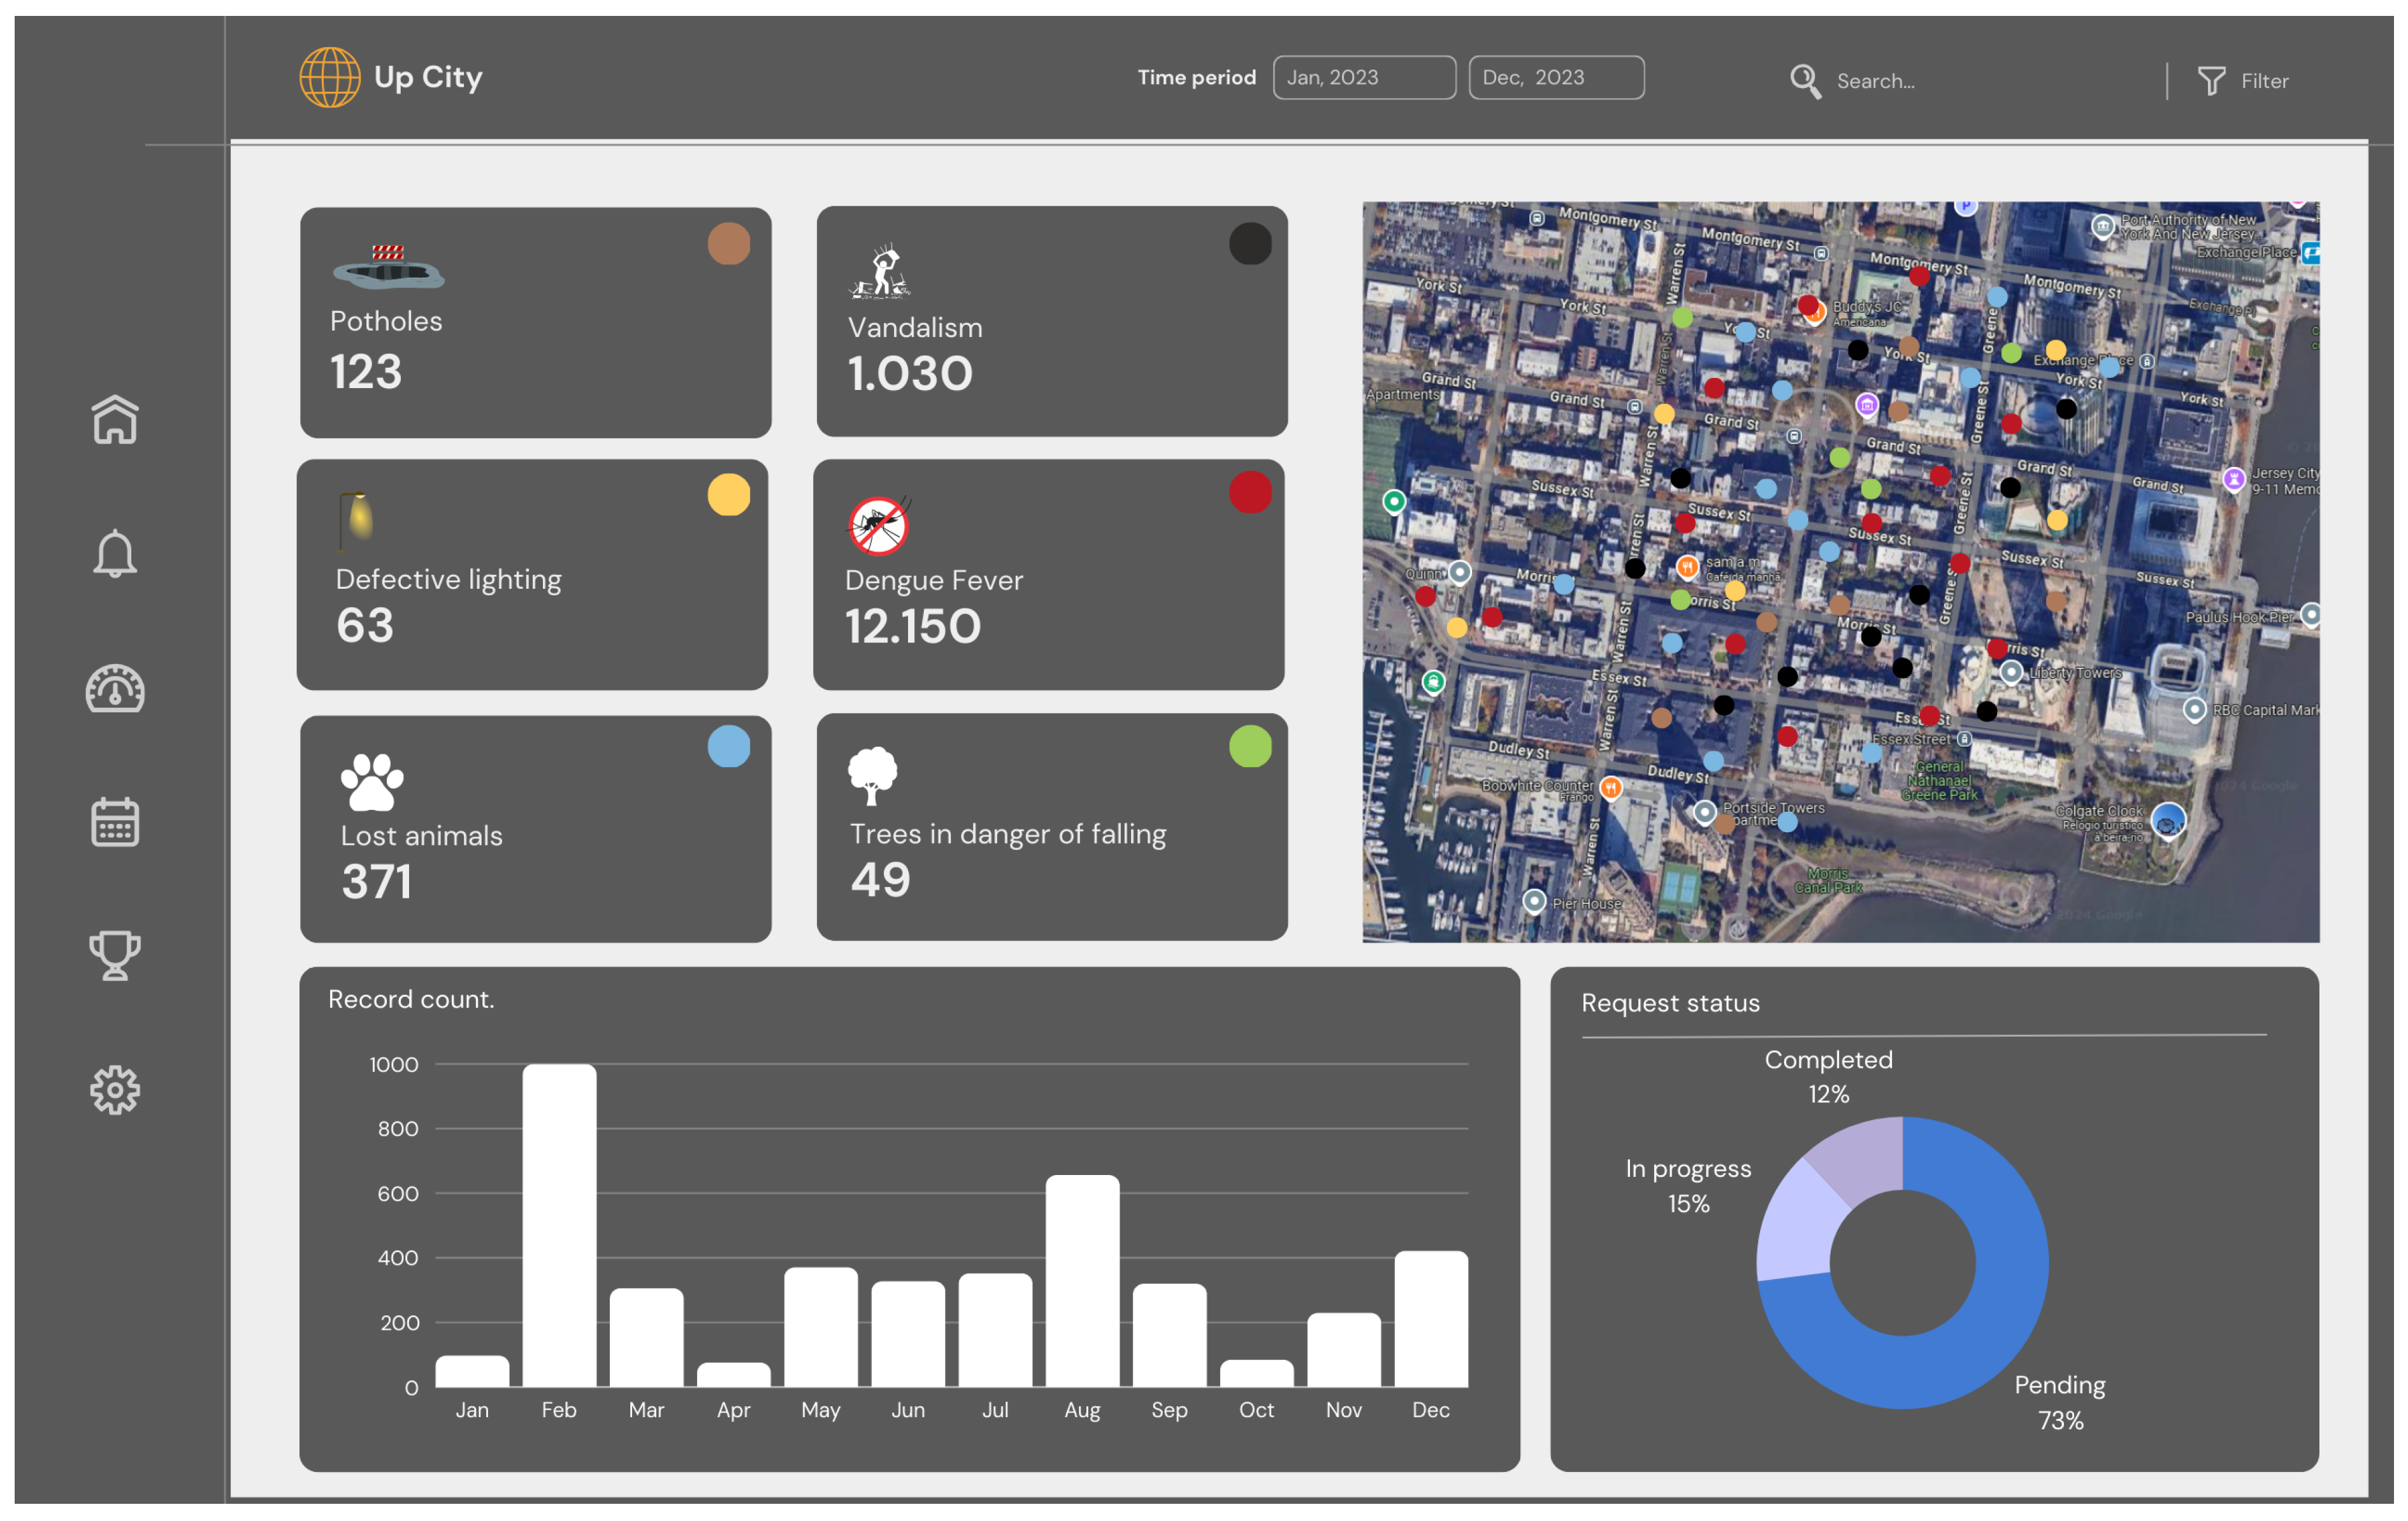This screenshot has width=2408, height=1521.
Task: Click the Dec bar in Record count
Action: coord(1431,1319)
